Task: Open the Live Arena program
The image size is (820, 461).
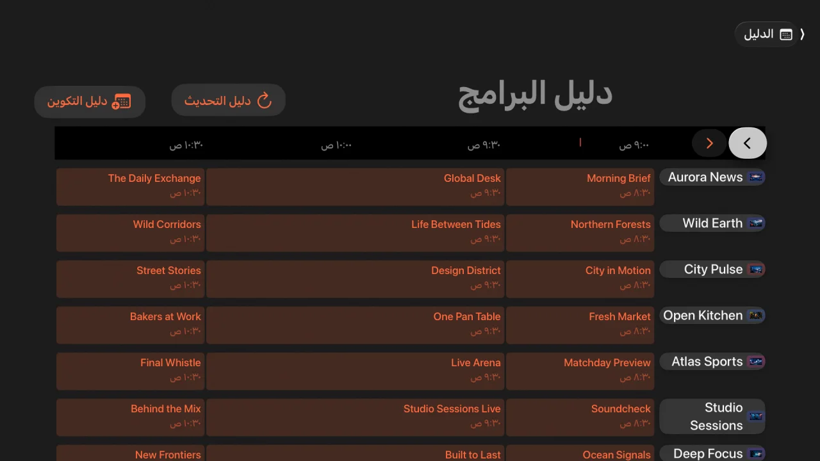Action: point(355,371)
